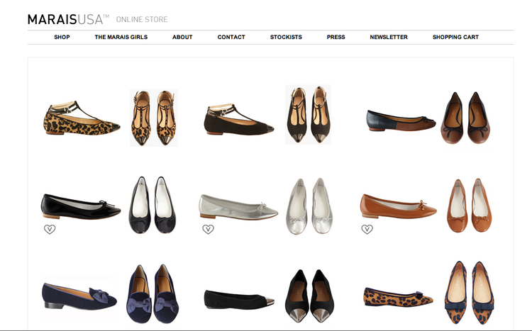Screen dimensions: 532x331
Task: Open the PRESS page
Action: [336, 37]
